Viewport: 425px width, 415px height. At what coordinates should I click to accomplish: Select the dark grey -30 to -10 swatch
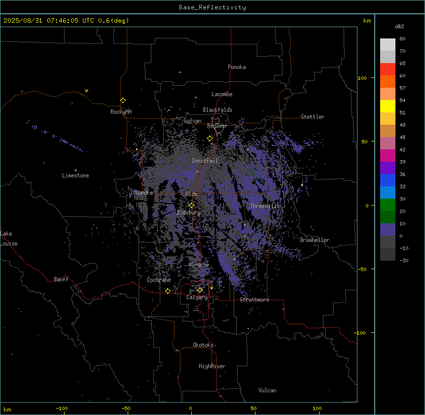(388, 254)
